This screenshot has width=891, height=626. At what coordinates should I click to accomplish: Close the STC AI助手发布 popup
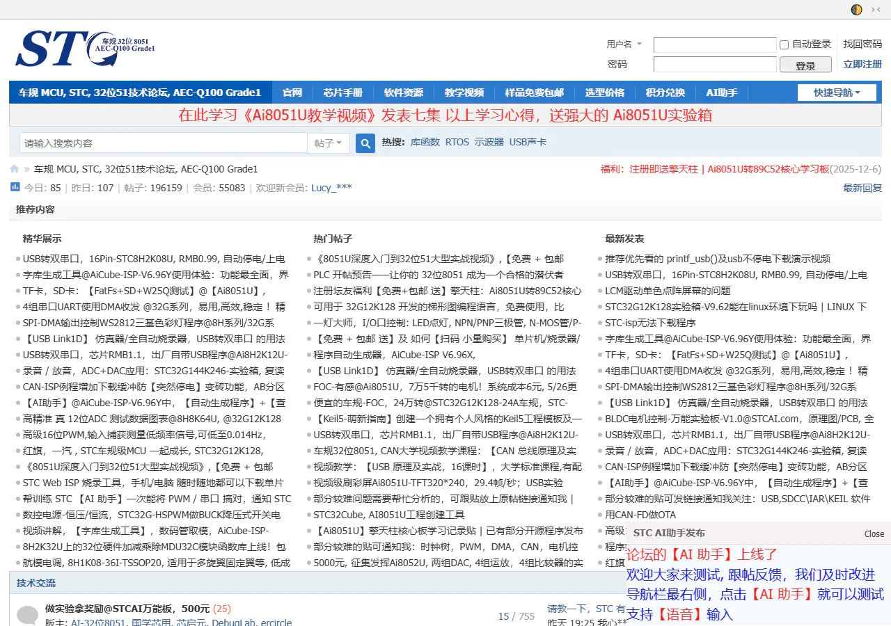(874, 533)
